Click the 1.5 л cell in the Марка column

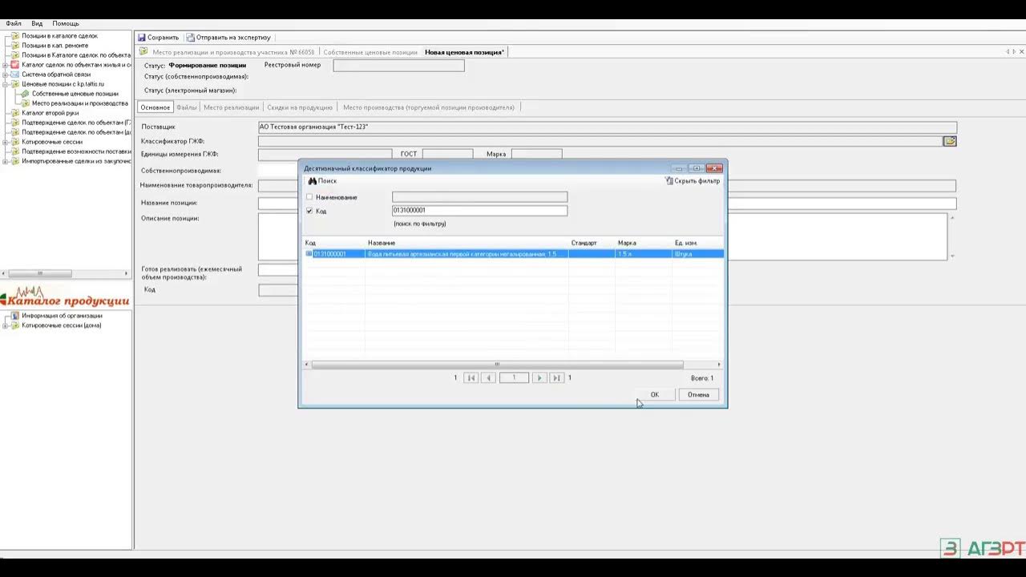click(x=643, y=254)
